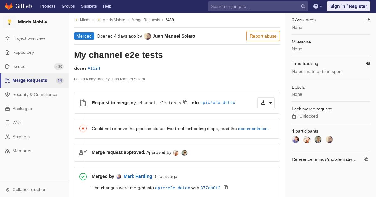Click the Merge Requests branch icon in sidebar
Screen dimensions: 376x197
click(x=8, y=80)
